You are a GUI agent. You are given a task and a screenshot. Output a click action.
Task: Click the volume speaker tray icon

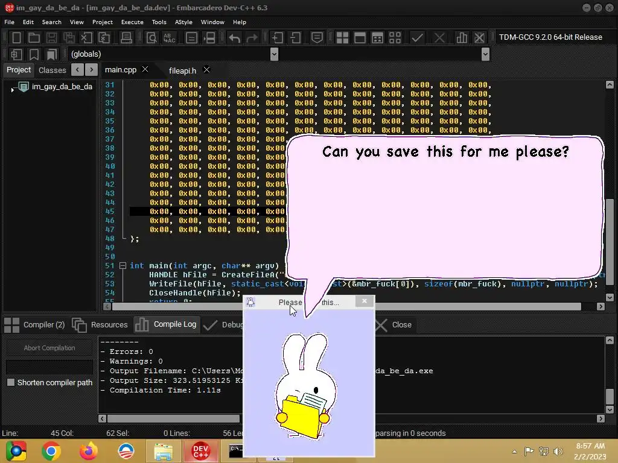click(558, 452)
